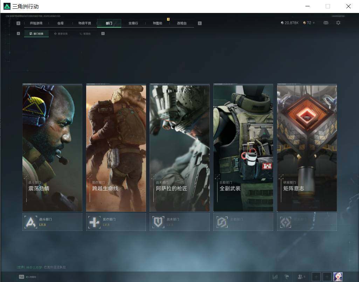The width and height of the screenshot is (359, 282).
Task: Select the 部门任务 sub-tab
Action: coord(36,34)
